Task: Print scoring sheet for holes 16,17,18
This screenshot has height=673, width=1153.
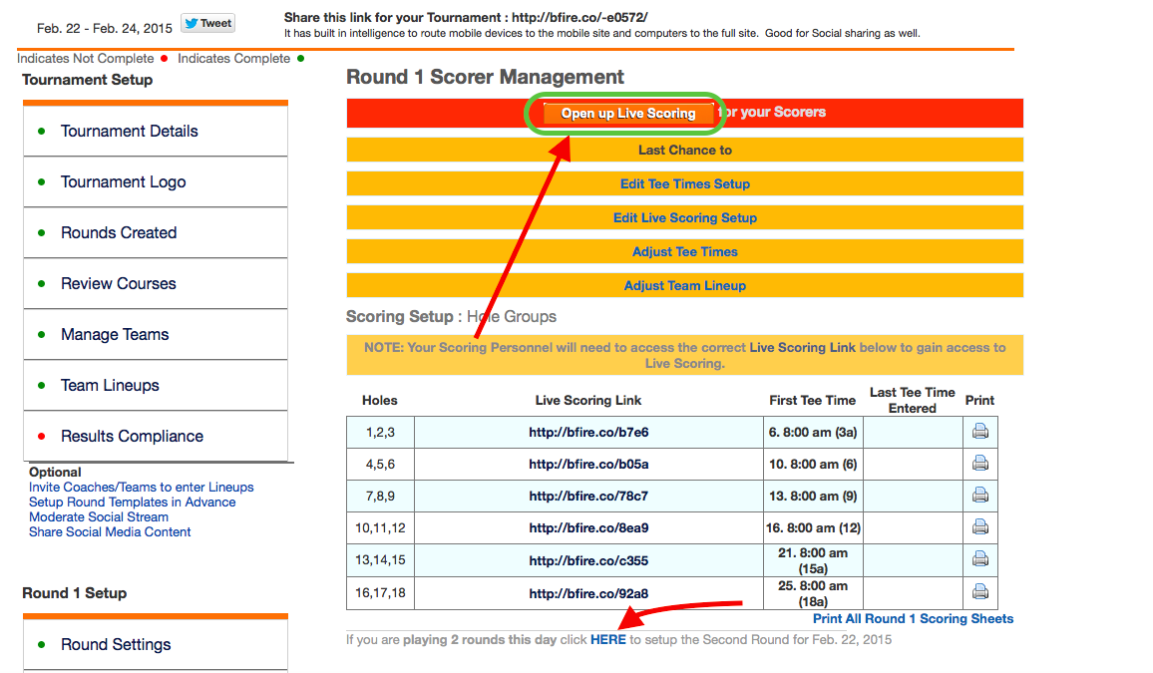Action: tap(979, 592)
